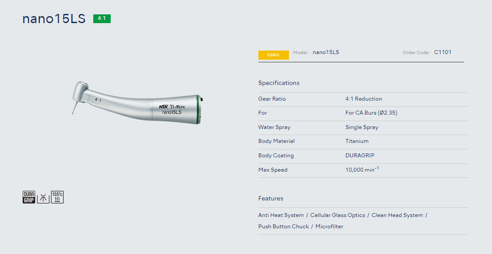492x254 pixels.
Task: Select the yellow Optic tab
Action: click(273, 55)
